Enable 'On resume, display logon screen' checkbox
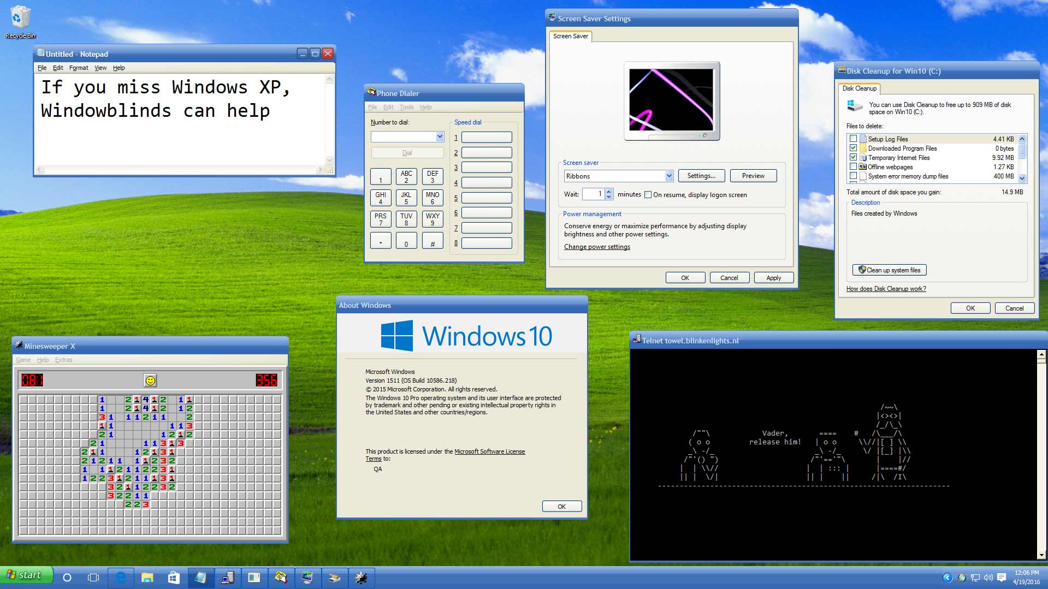This screenshot has width=1048, height=589. [x=648, y=195]
